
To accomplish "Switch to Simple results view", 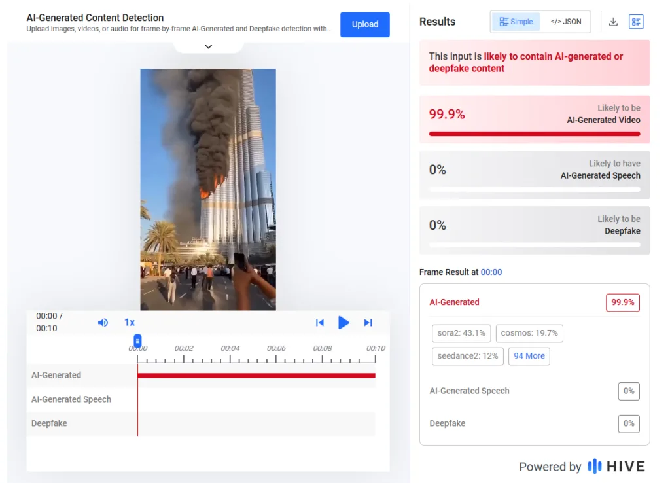I will pyautogui.click(x=516, y=22).
